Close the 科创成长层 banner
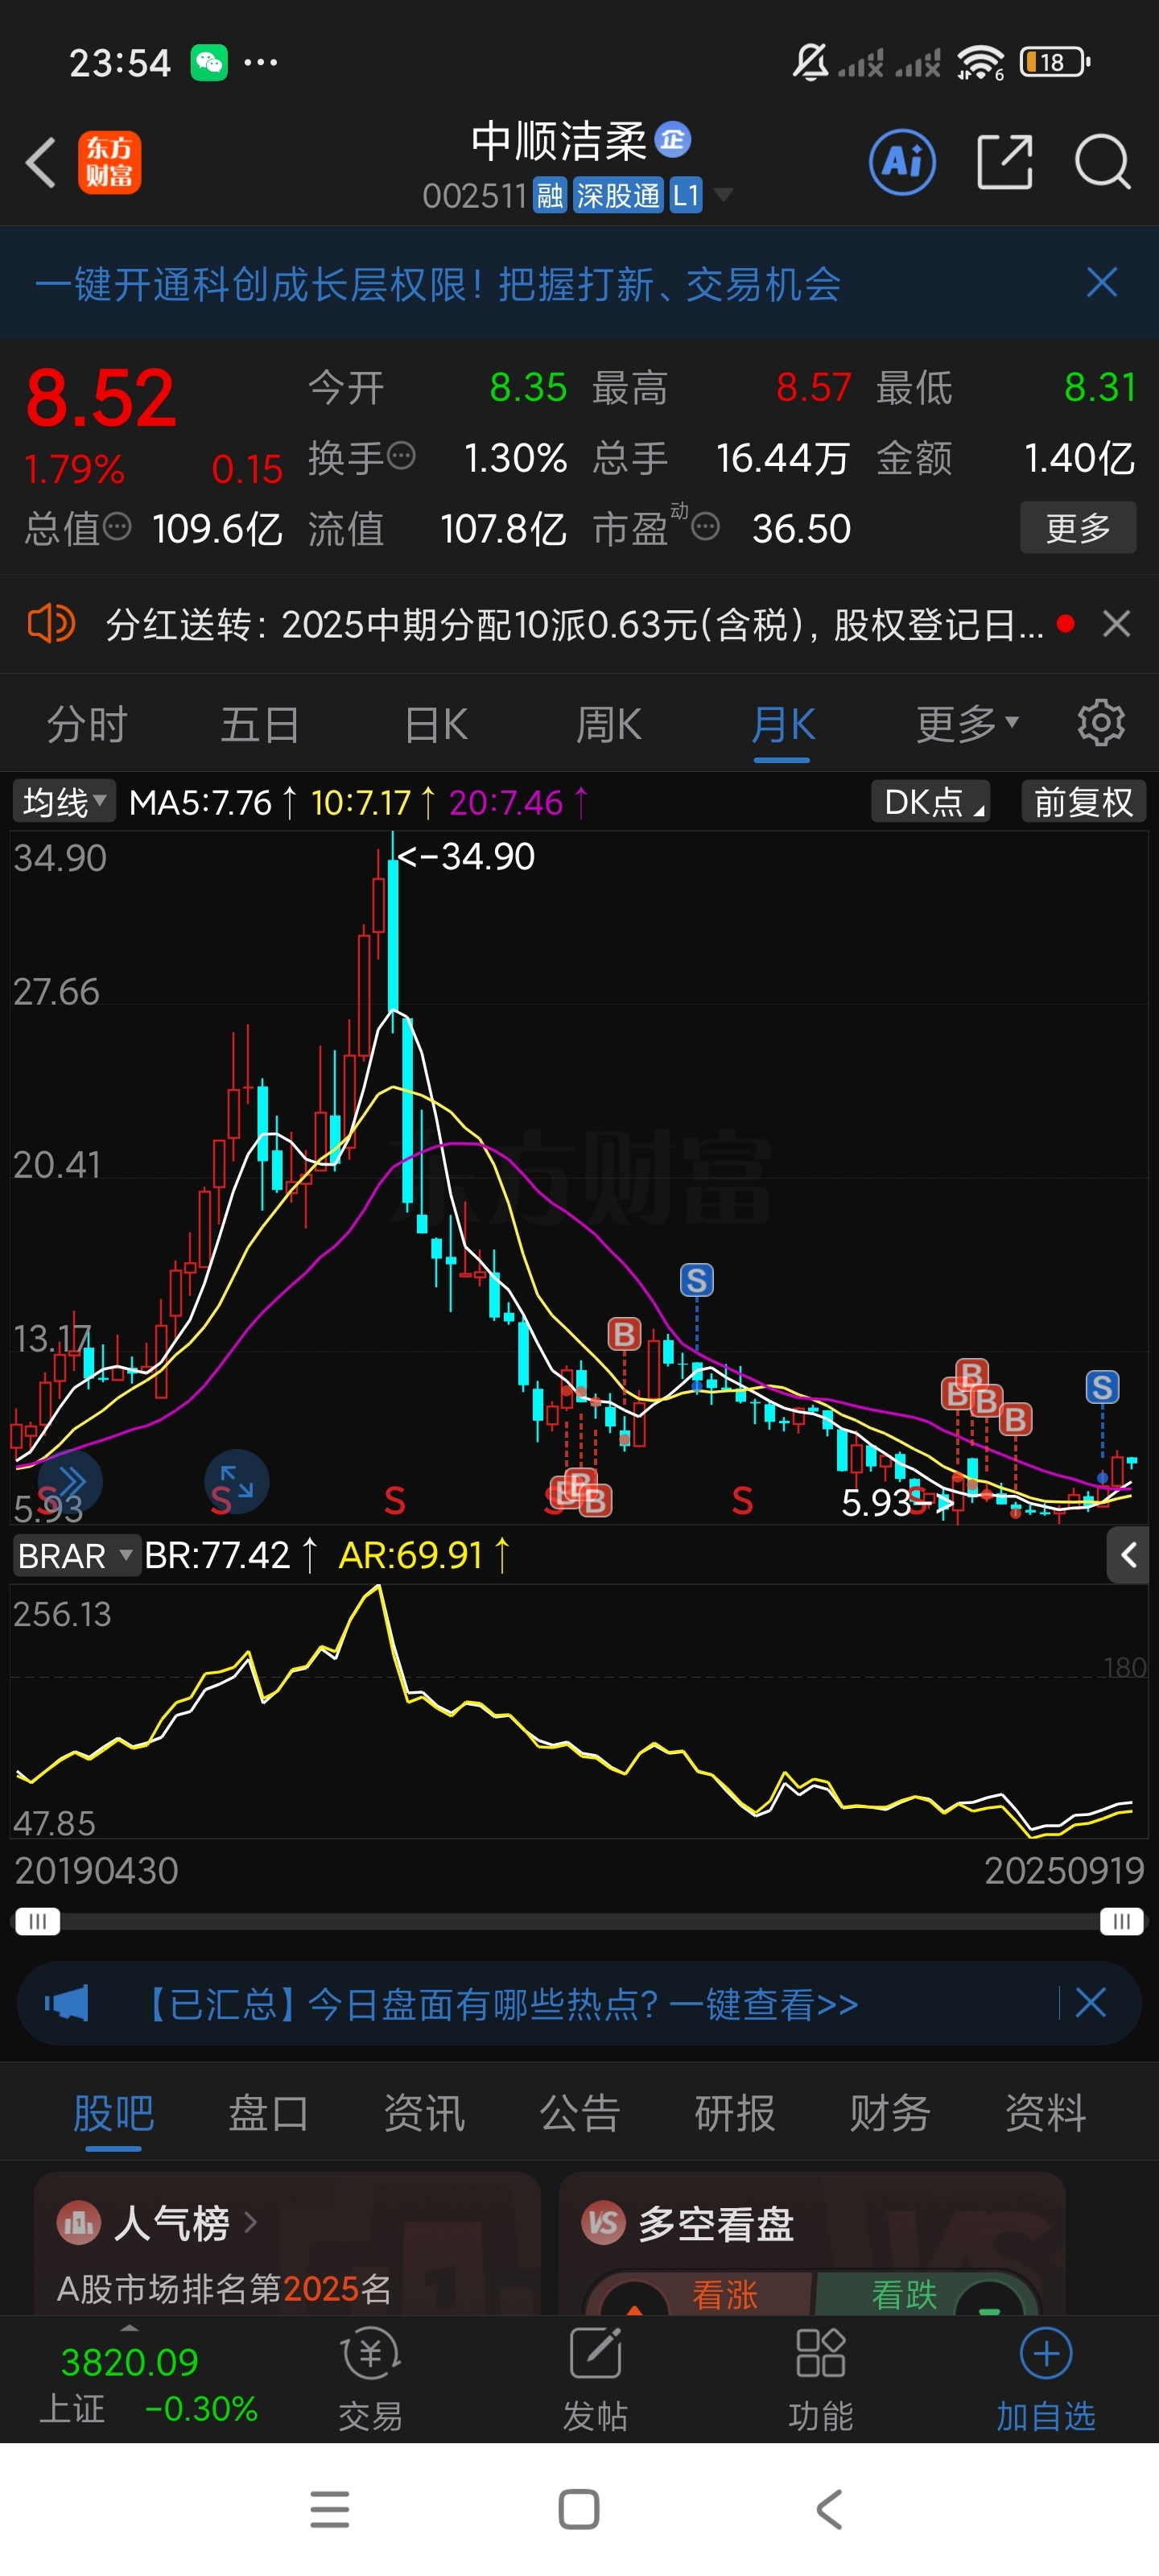The width and height of the screenshot is (1159, 2576). (x=1101, y=283)
